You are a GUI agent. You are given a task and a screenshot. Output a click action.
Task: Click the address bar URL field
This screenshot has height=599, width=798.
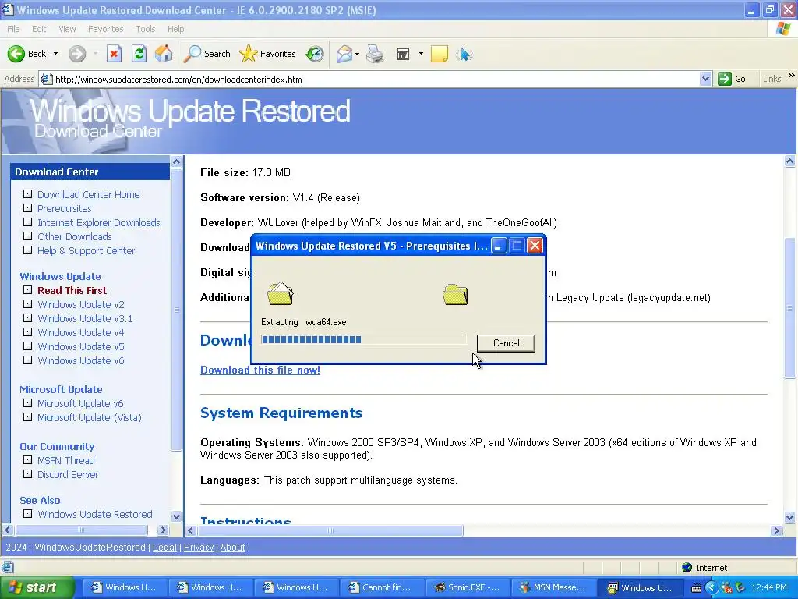[x=376, y=79]
